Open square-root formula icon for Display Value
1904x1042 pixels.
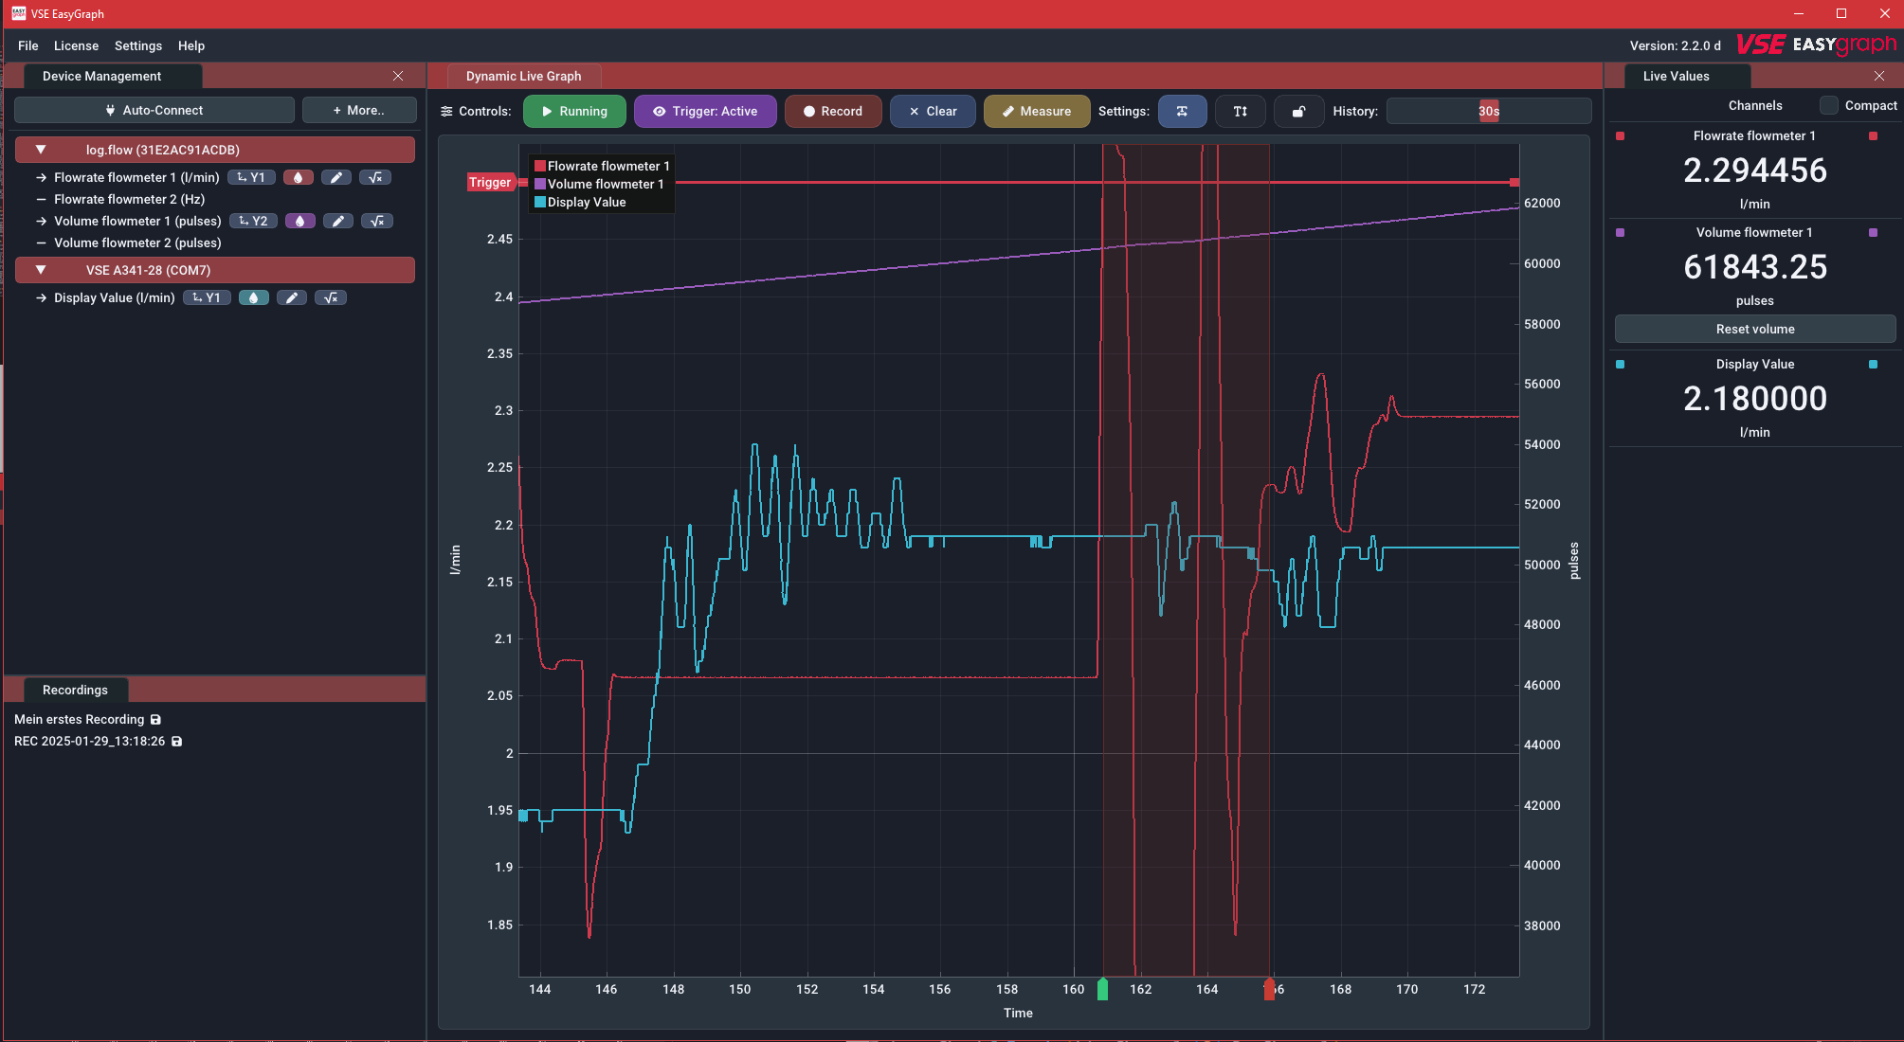(x=331, y=297)
